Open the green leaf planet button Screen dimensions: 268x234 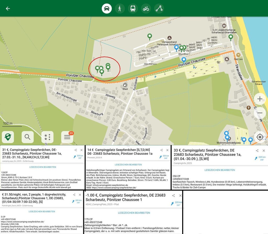click(8, 137)
